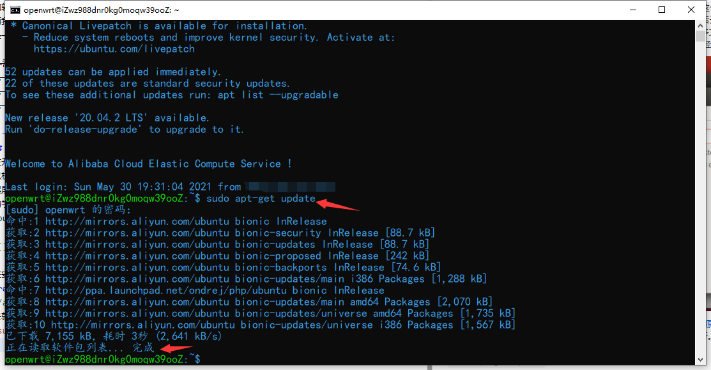Close the openwrt terminal window

(691, 10)
